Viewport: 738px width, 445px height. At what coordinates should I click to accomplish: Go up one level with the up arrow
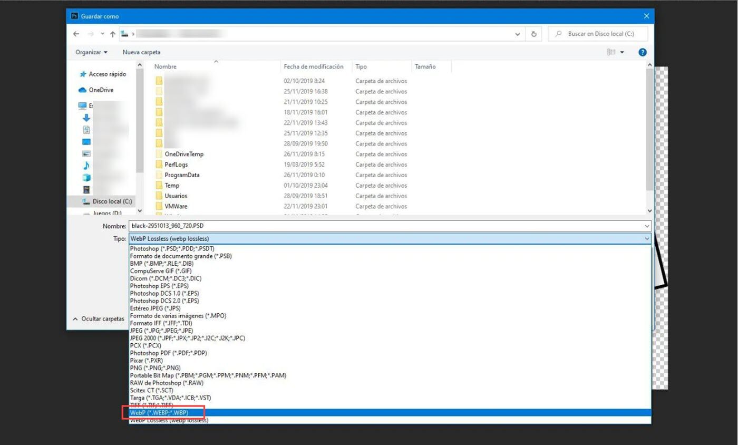[x=112, y=34]
